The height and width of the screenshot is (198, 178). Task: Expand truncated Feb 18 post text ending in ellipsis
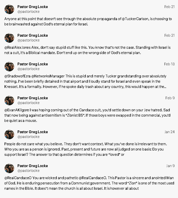point(165,87)
